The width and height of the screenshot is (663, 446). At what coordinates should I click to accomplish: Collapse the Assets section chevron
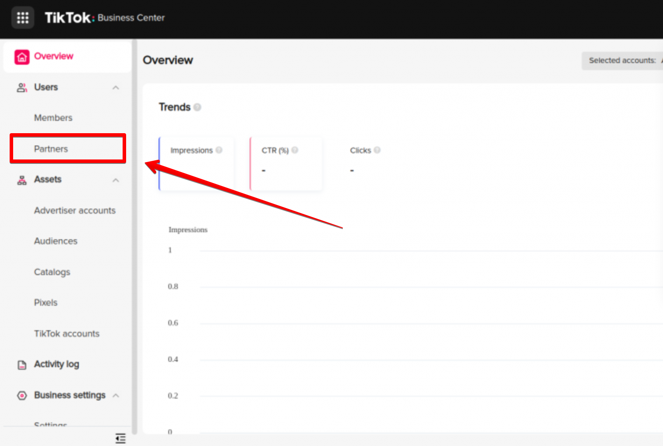pos(116,180)
